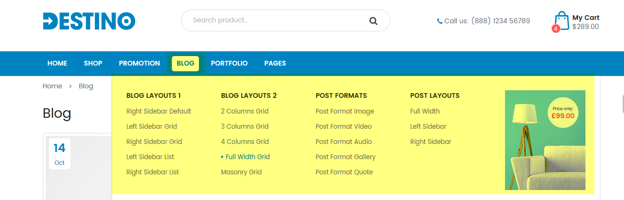This screenshot has width=624, height=200.
Task: Expand the Pages menu
Action: click(275, 63)
